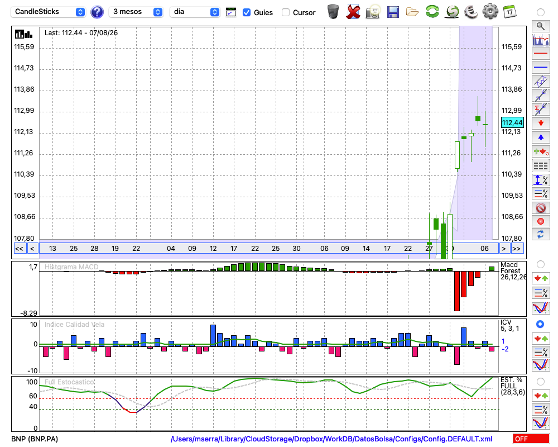Click the curves indicator button beside ICV panel
Screen dimensions: 558x447
[x=541, y=365]
